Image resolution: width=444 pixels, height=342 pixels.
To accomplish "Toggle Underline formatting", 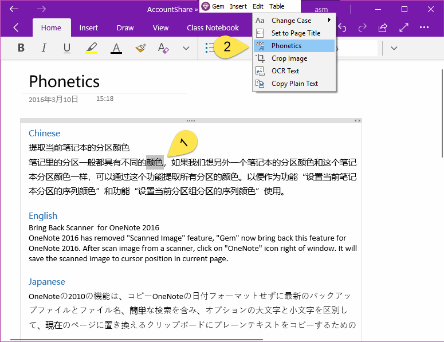I will pyautogui.click(x=67, y=48).
